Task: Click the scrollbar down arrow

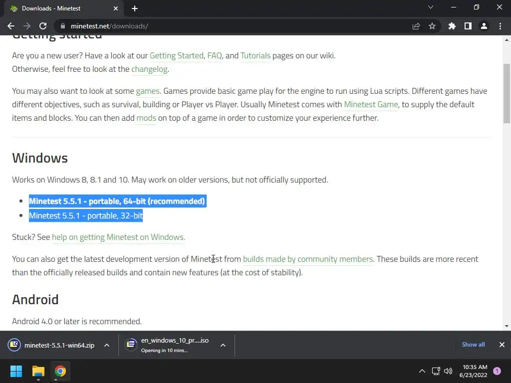Action: pyautogui.click(x=507, y=326)
